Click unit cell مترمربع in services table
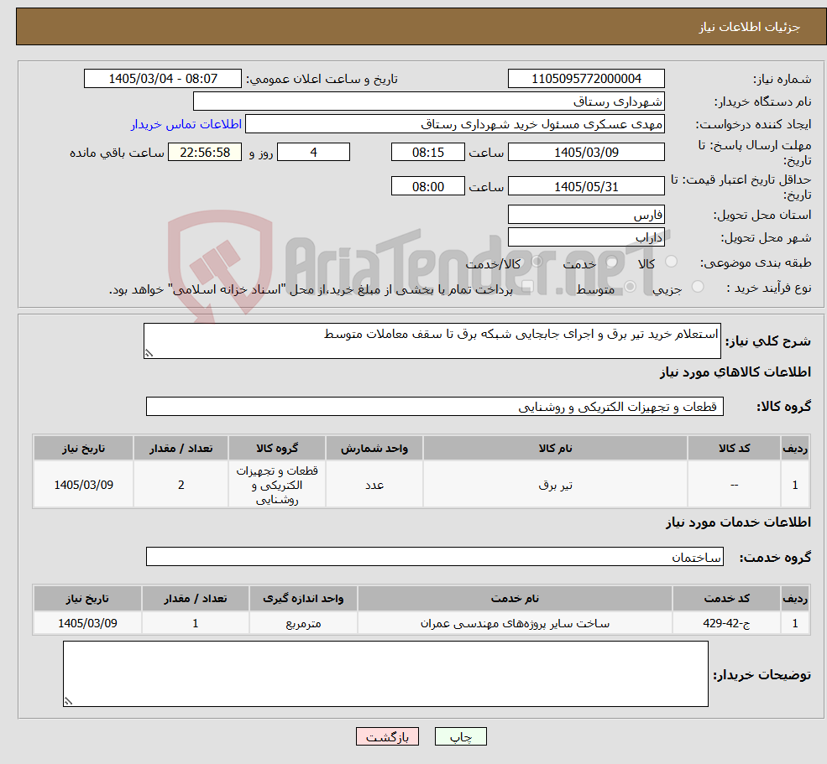827x764 pixels. coord(303,623)
